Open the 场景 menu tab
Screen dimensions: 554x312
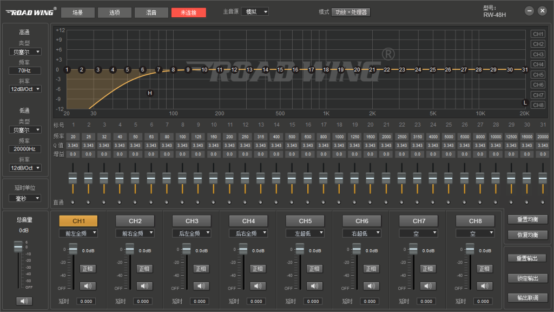[78, 12]
